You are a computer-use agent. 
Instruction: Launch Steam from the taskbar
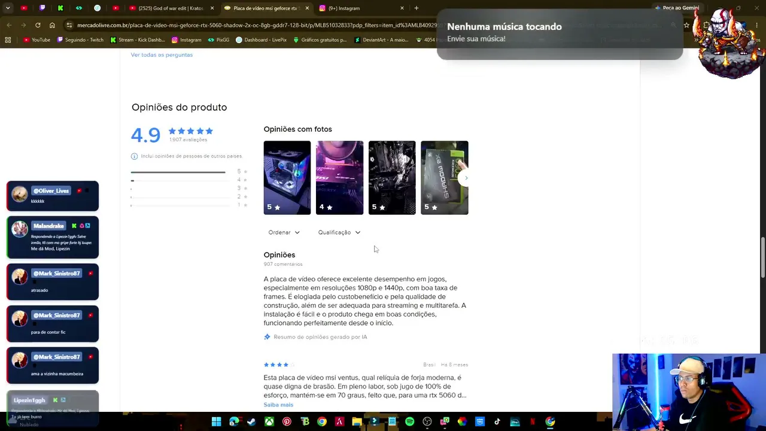(251, 421)
